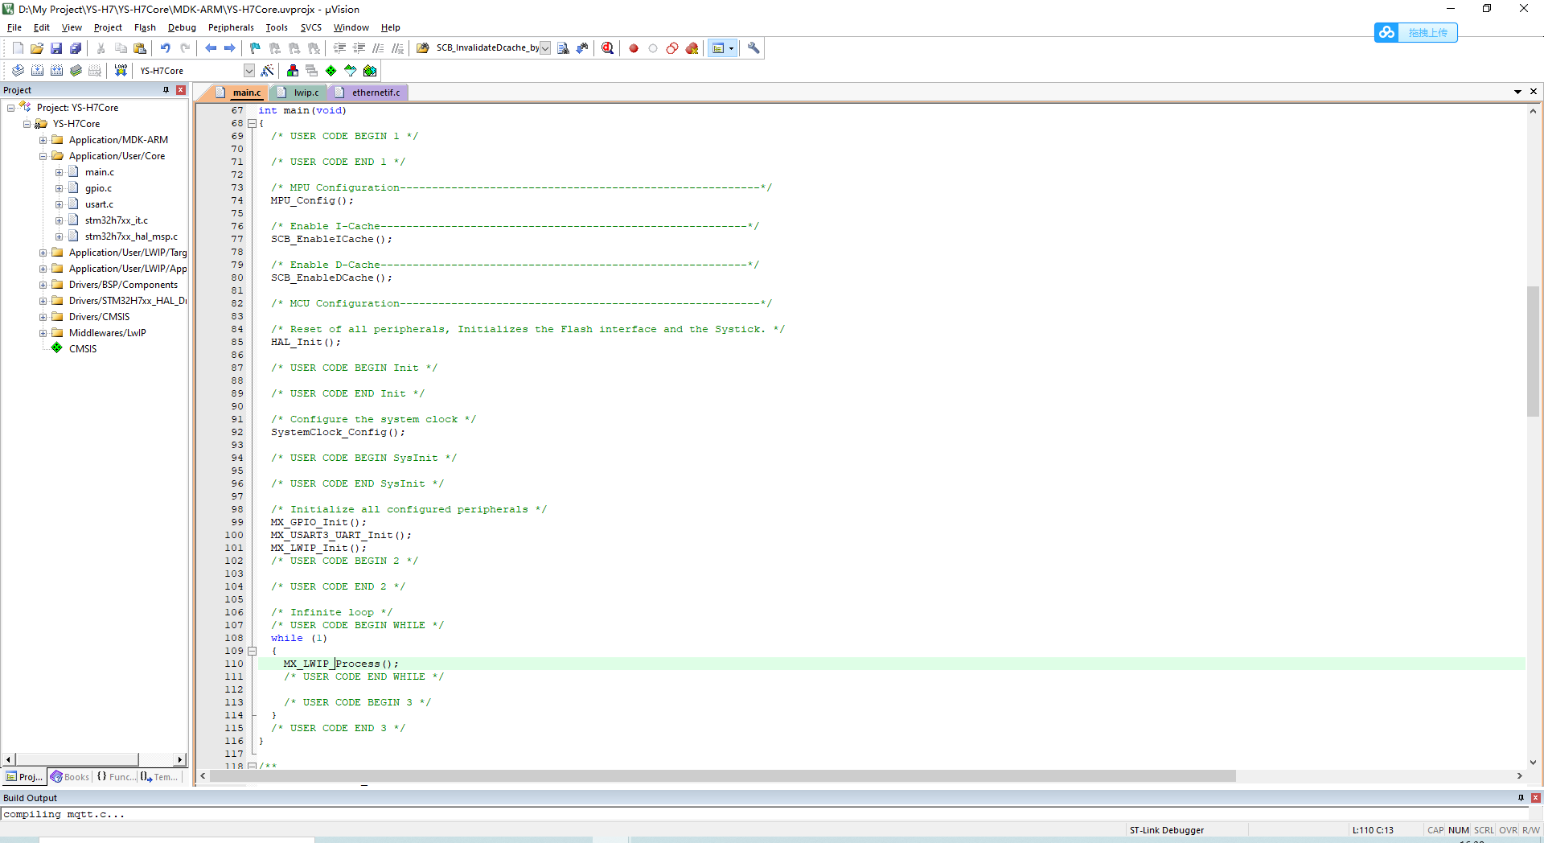Translate the current file icon

click(x=18, y=71)
